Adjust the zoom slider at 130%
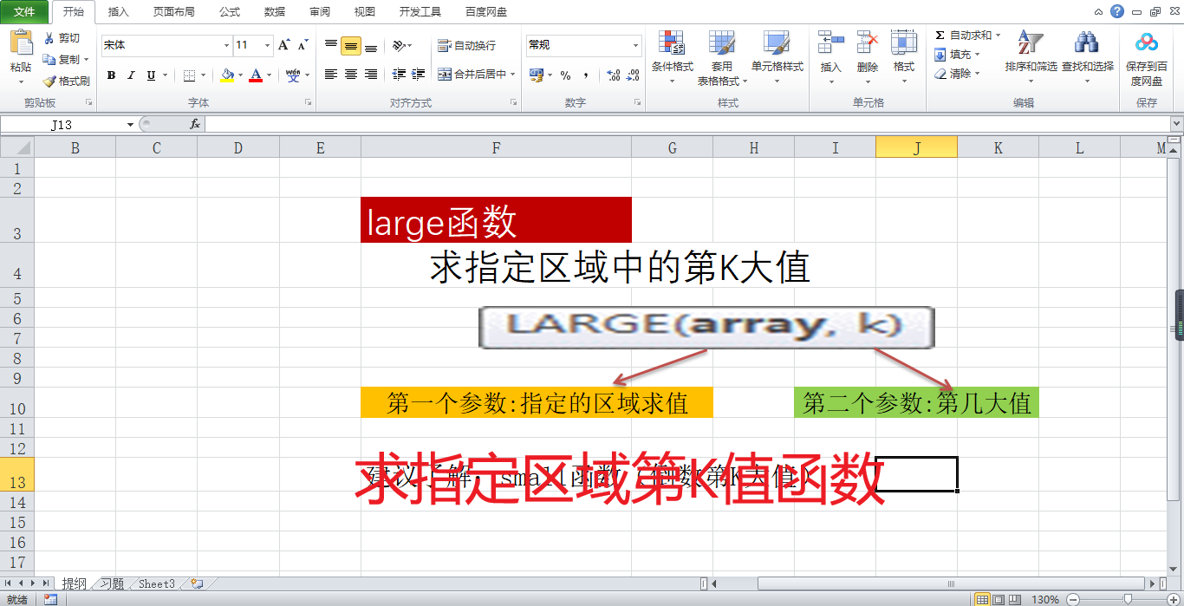 (x=1128, y=599)
